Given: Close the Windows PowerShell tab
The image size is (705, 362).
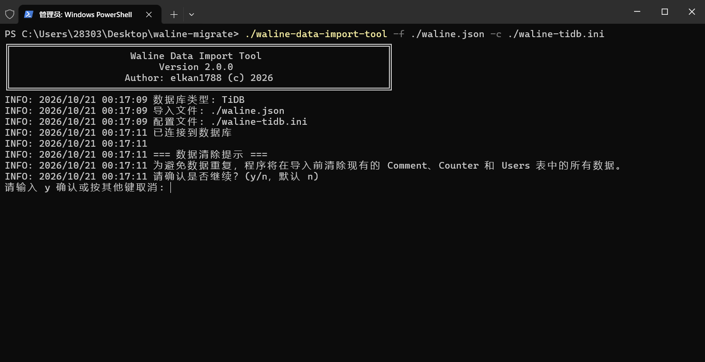Looking at the screenshot, I should point(149,14).
